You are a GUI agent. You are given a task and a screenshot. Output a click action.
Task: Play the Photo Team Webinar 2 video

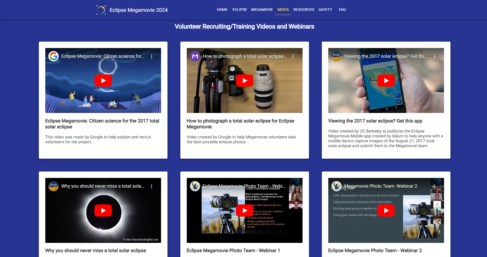386,211
